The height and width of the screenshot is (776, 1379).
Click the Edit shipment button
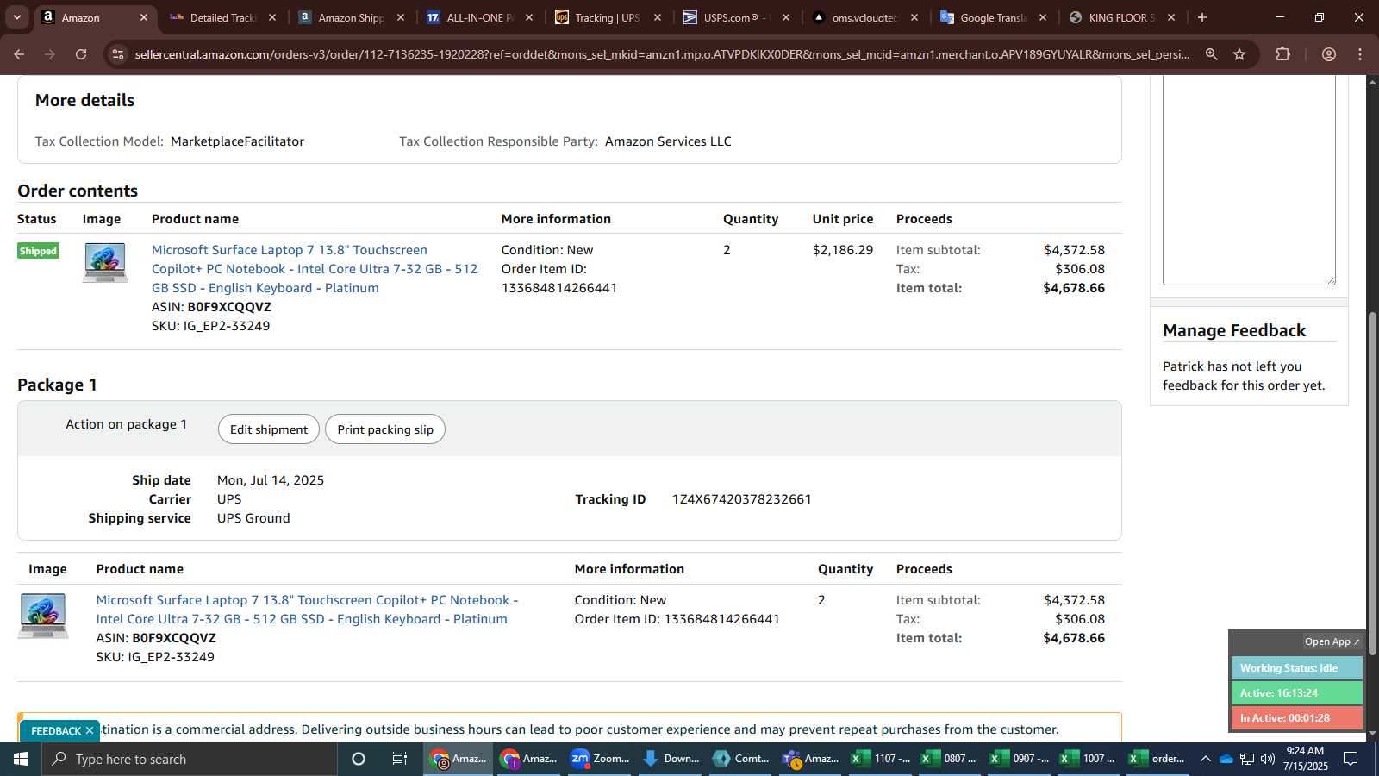(x=269, y=429)
